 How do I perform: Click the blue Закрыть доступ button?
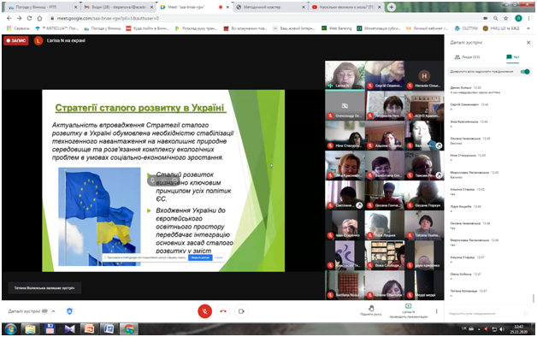point(200,257)
